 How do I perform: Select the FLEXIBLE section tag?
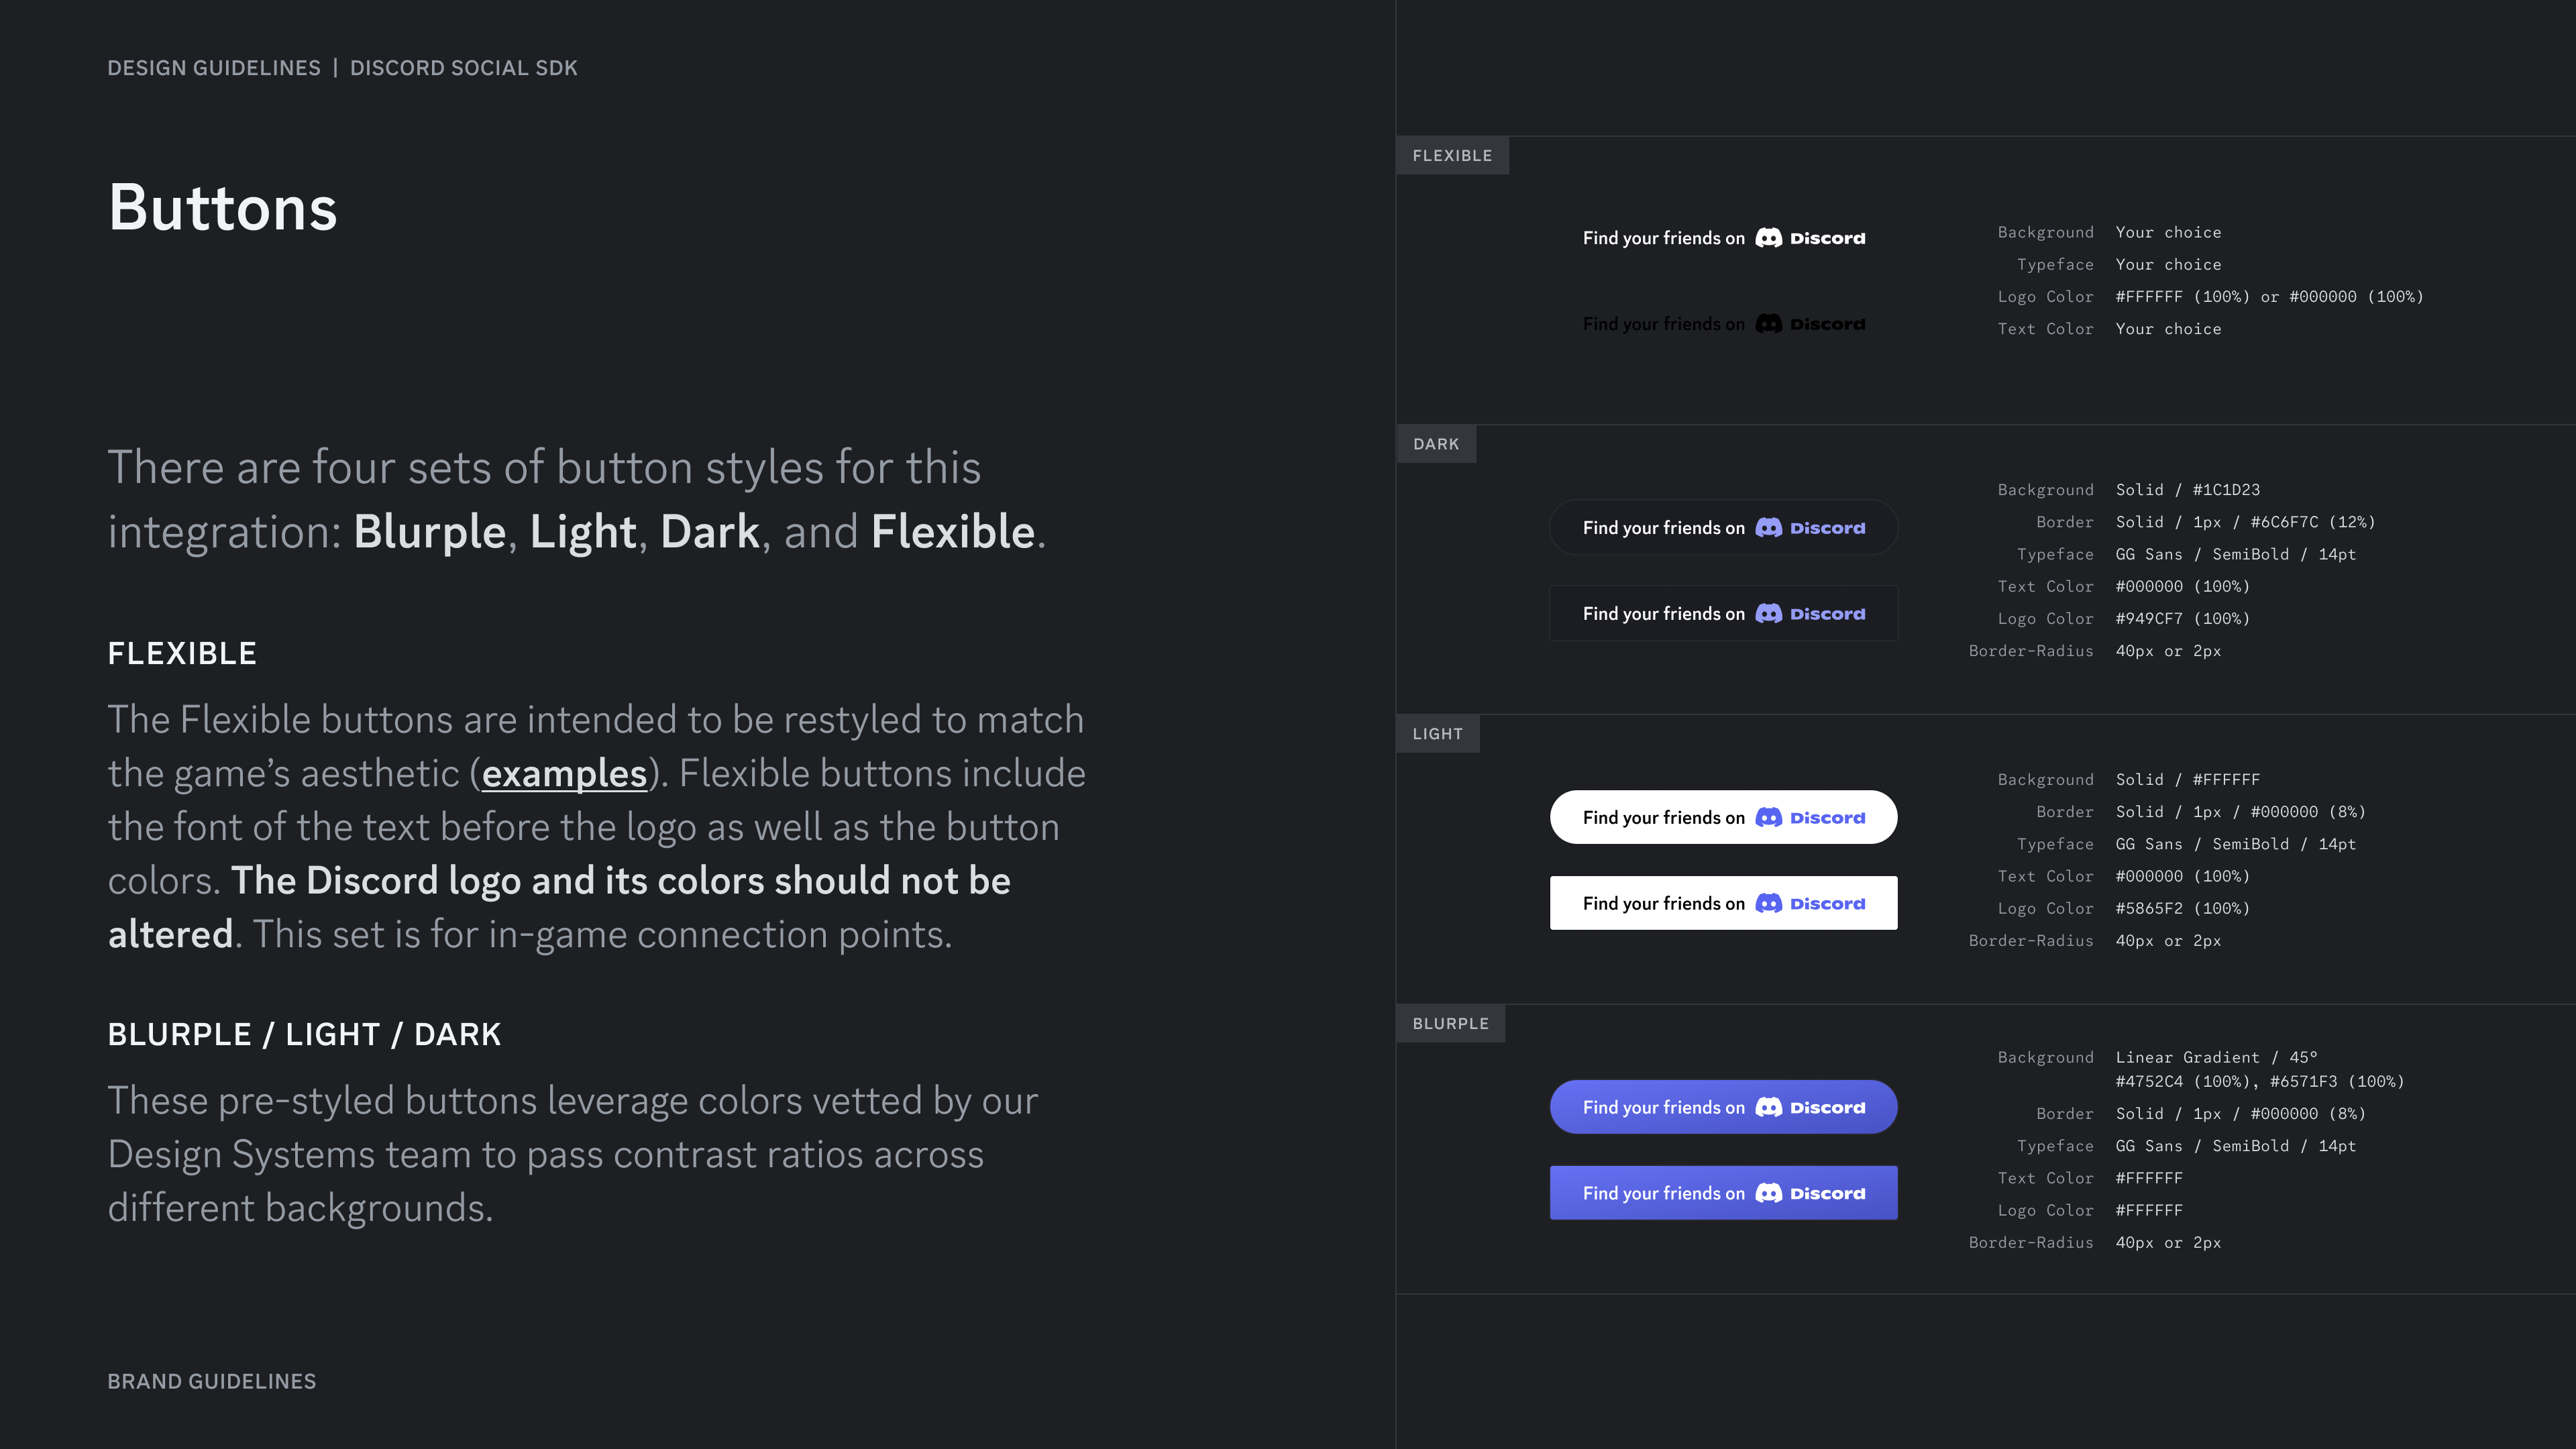point(1452,156)
